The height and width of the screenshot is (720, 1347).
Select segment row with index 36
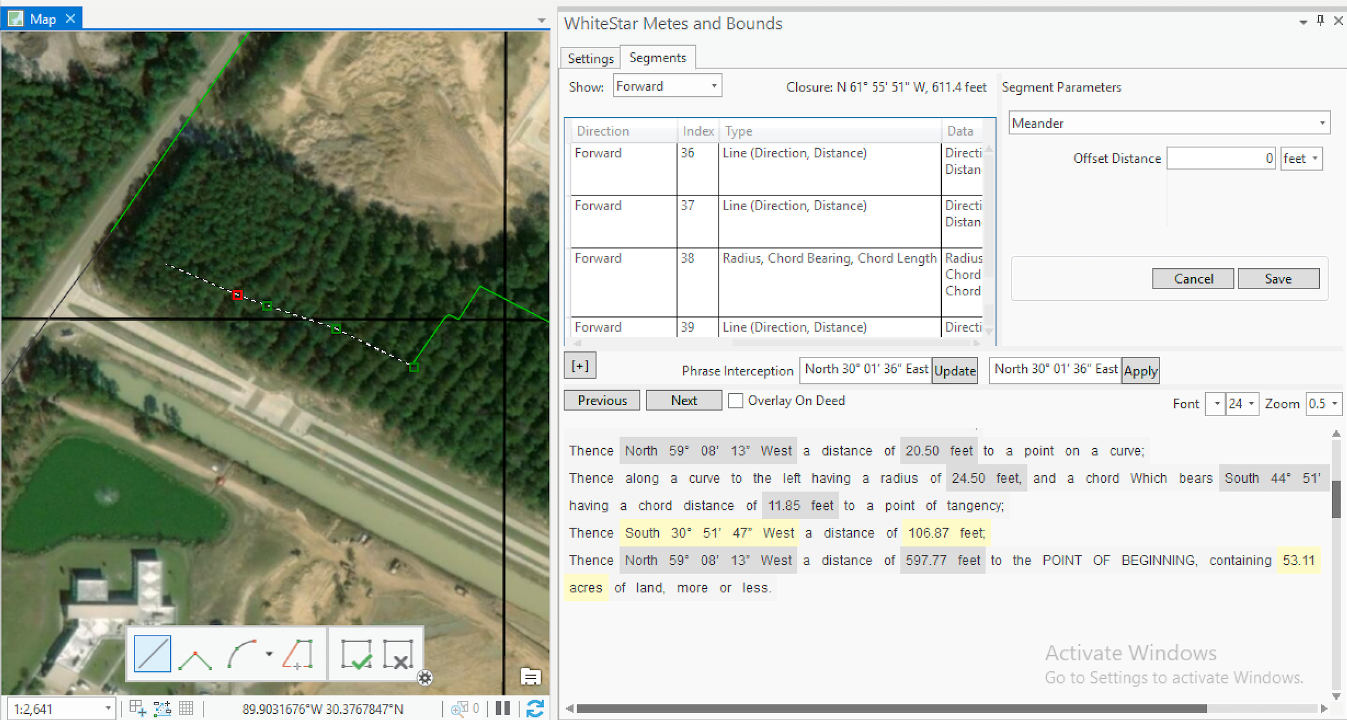(x=777, y=168)
